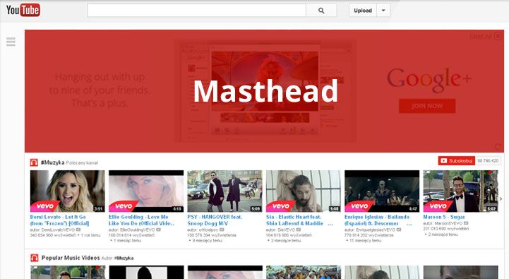Click the EnriqueIglesiasVEVO author name
The width and height of the screenshot is (509, 279).
(x=376, y=230)
